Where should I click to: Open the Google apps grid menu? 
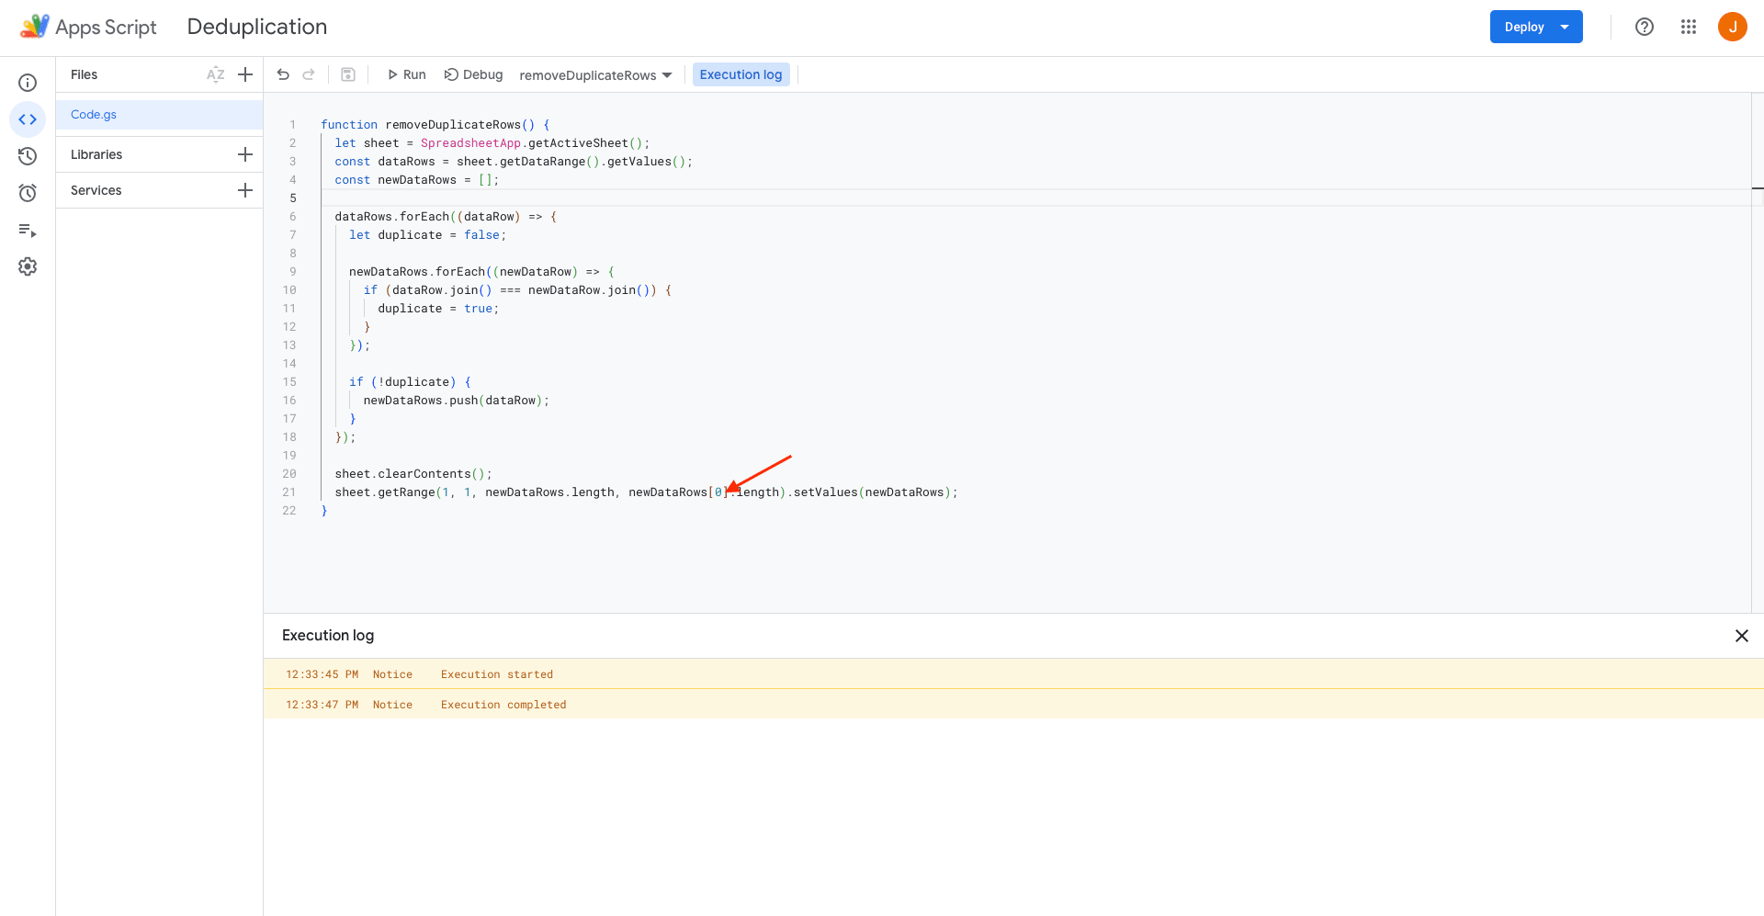point(1689,27)
